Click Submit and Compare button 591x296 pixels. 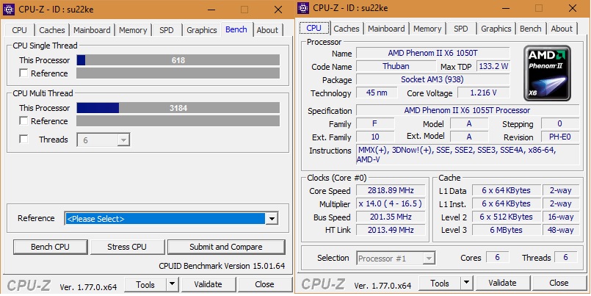tap(226, 247)
